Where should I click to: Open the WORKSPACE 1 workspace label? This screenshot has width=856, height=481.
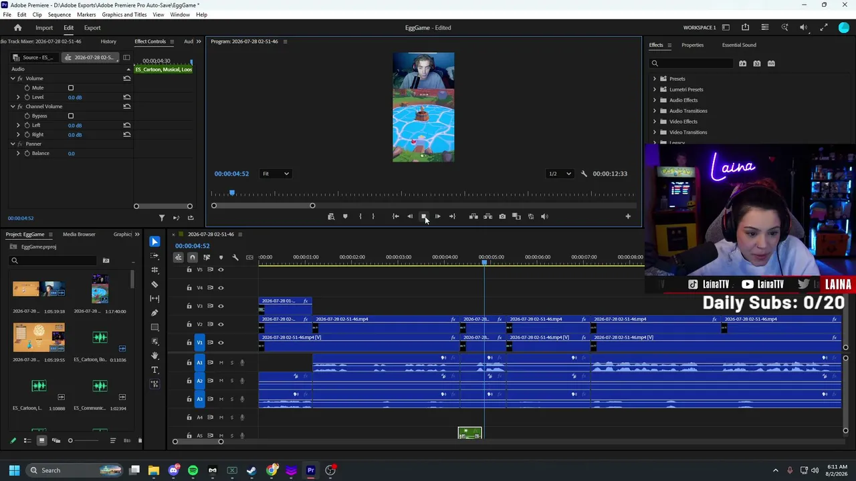(x=700, y=28)
